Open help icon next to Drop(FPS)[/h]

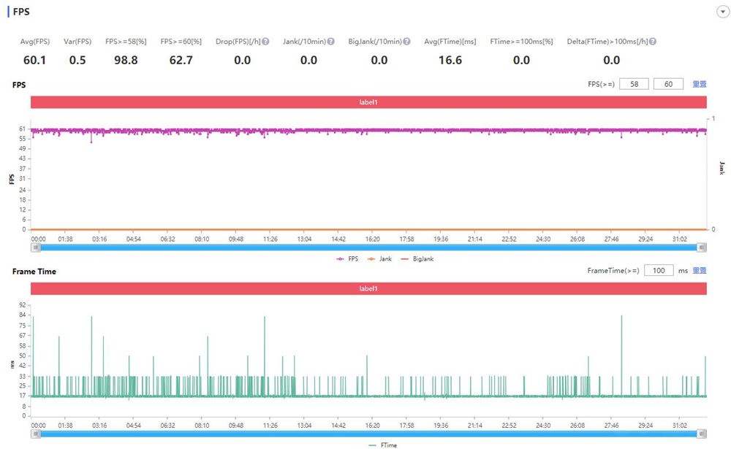[x=265, y=42]
